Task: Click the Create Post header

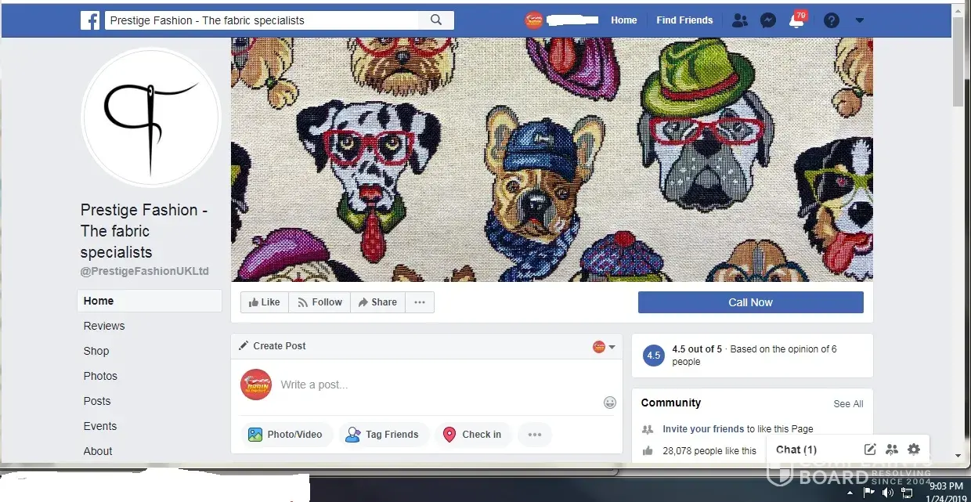Action: (x=273, y=346)
